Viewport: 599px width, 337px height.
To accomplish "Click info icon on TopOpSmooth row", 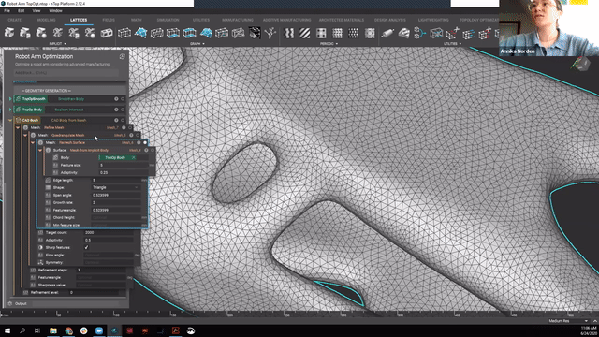I will pos(116,99).
